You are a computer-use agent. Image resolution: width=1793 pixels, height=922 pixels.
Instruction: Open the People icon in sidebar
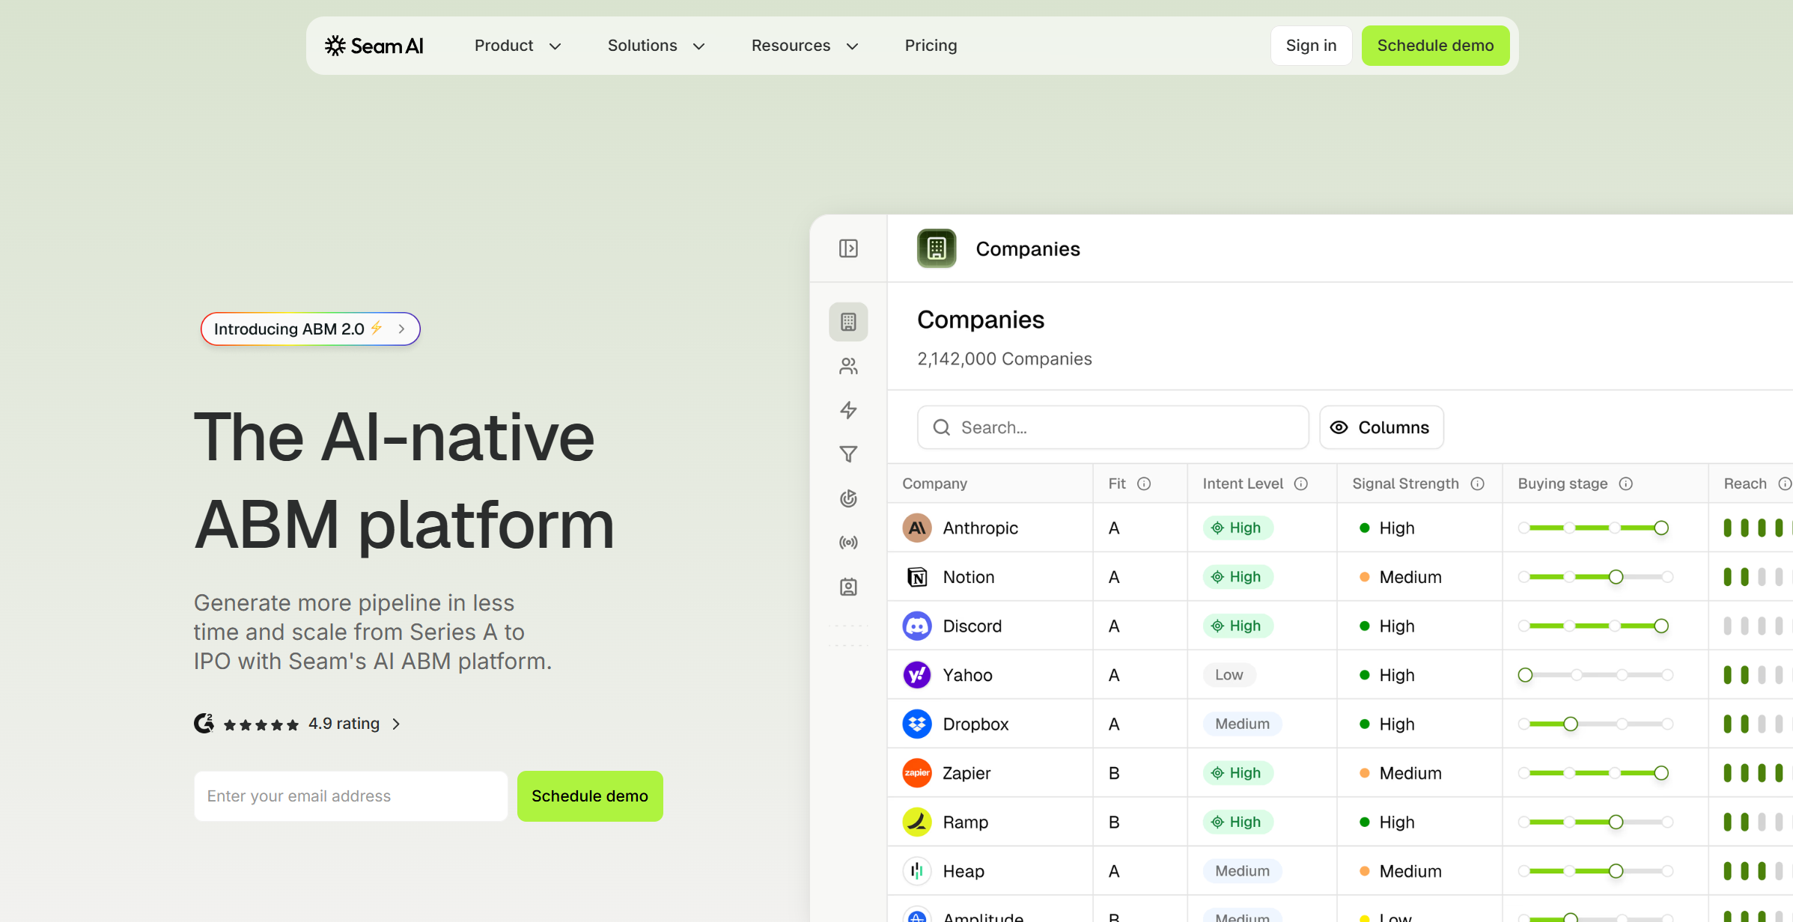click(848, 366)
